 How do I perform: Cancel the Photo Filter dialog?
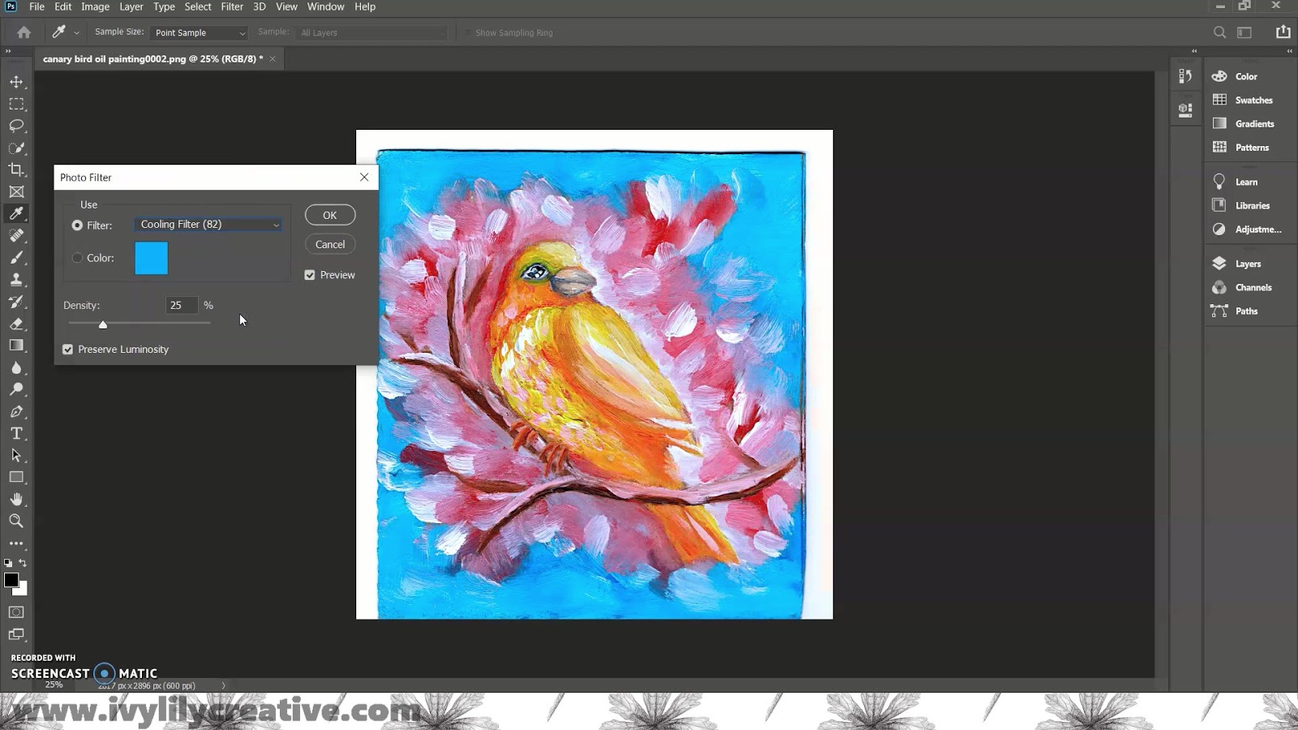(330, 244)
